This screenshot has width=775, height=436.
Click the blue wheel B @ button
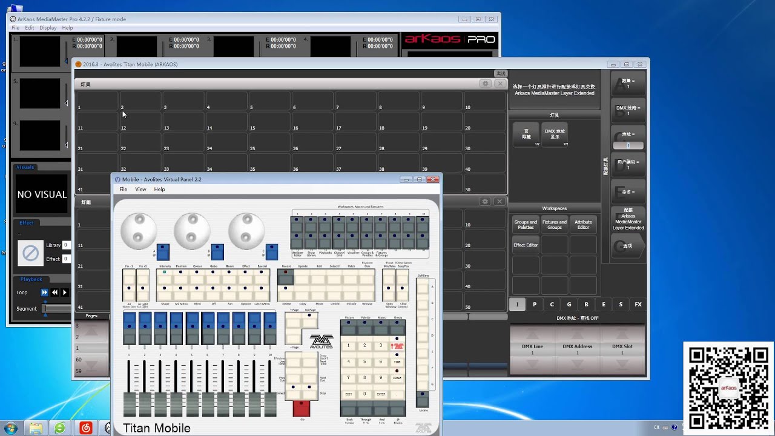[x=217, y=252]
